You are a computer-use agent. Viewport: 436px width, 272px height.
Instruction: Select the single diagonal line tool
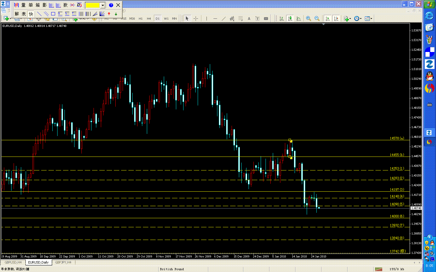click(39, 14)
